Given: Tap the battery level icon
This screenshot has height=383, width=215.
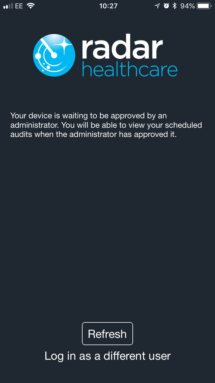Looking at the screenshot, I should pos(204,6).
